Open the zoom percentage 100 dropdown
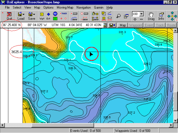This screenshot has height=133, width=178. (141, 14)
